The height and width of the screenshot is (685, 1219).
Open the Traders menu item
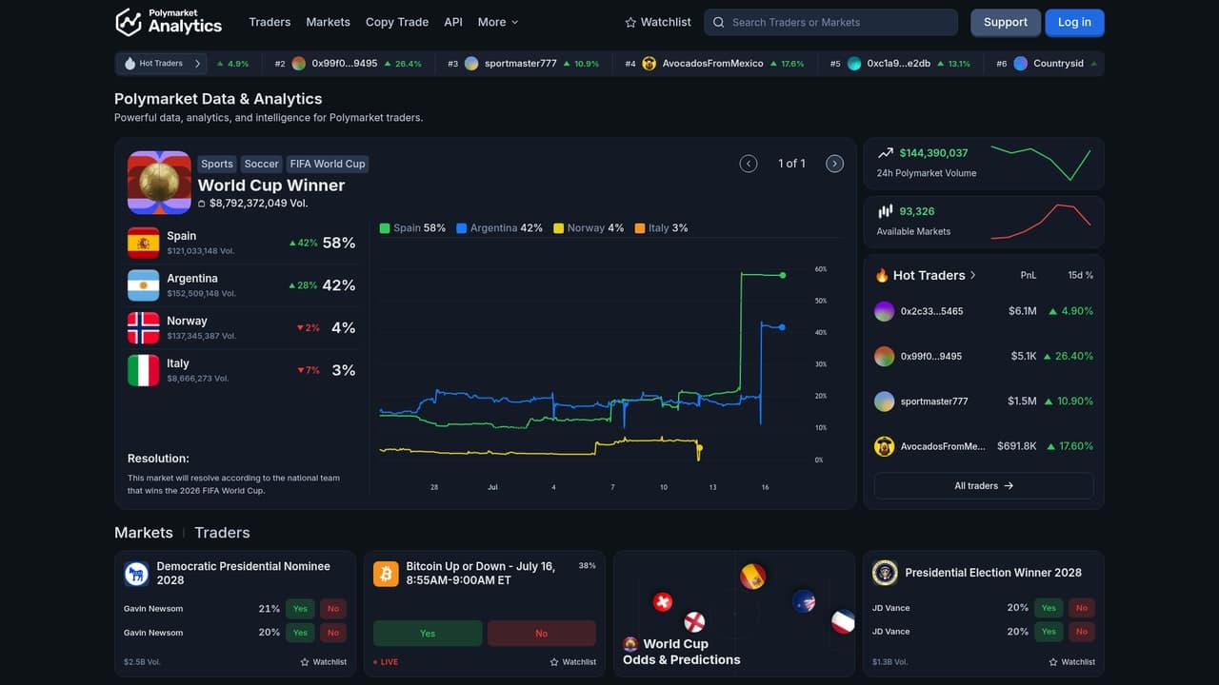[x=270, y=22]
